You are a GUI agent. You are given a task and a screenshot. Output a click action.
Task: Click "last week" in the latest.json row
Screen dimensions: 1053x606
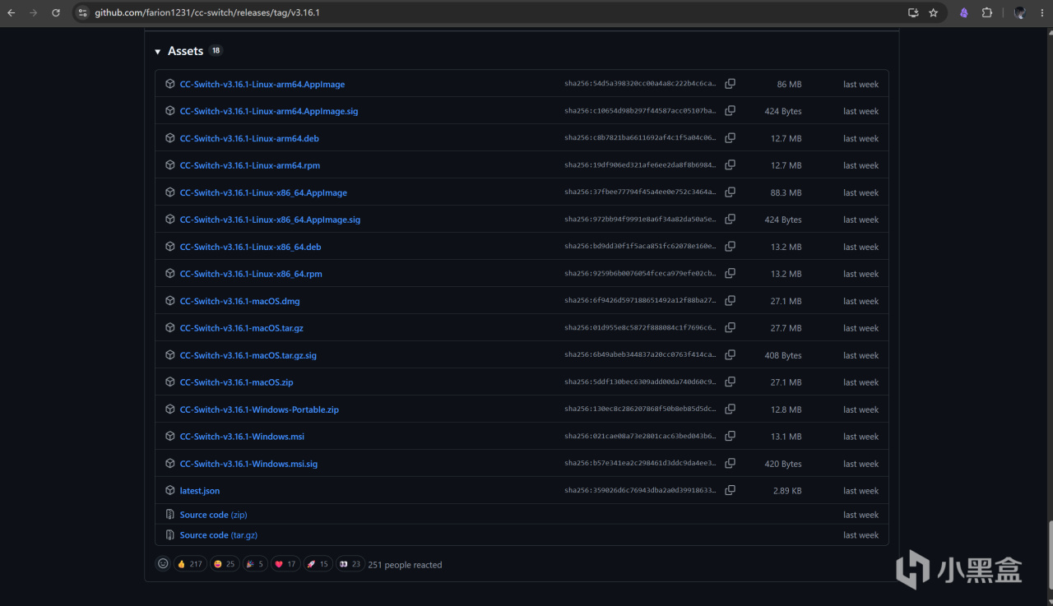coord(860,492)
